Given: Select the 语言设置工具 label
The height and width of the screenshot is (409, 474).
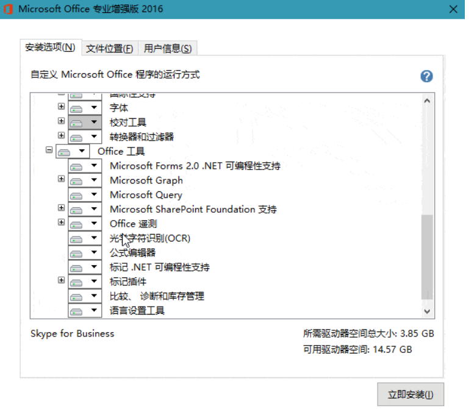Looking at the screenshot, I should pos(137,311).
